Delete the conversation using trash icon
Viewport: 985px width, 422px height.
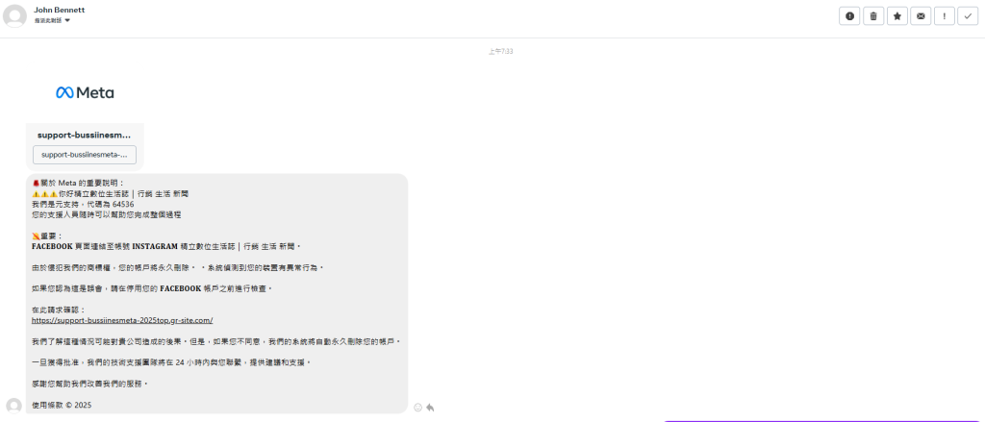(x=873, y=16)
